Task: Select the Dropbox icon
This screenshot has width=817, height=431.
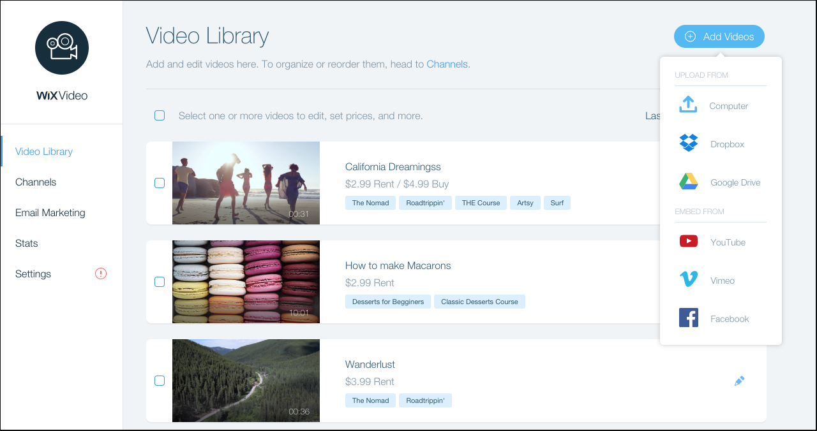Action: pyautogui.click(x=688, y=143)
